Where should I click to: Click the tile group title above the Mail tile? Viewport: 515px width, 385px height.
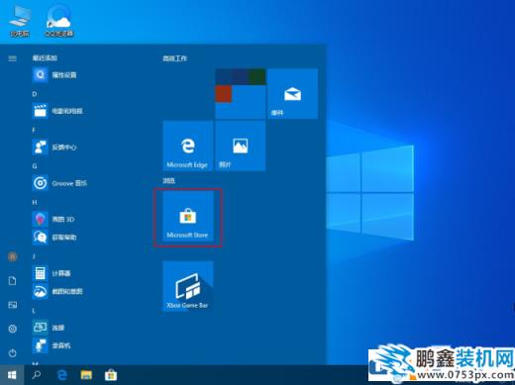[174, 58]
